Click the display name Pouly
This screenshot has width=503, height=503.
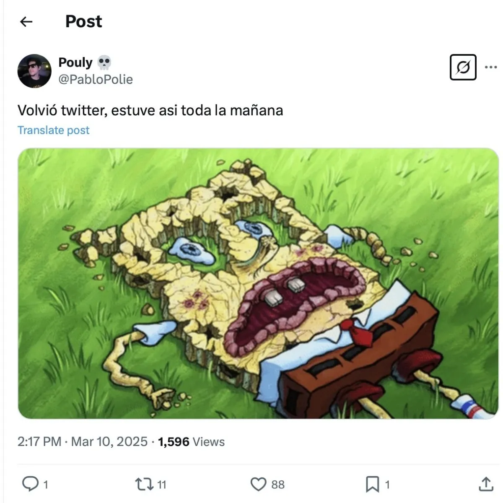[x=75, y=62]
